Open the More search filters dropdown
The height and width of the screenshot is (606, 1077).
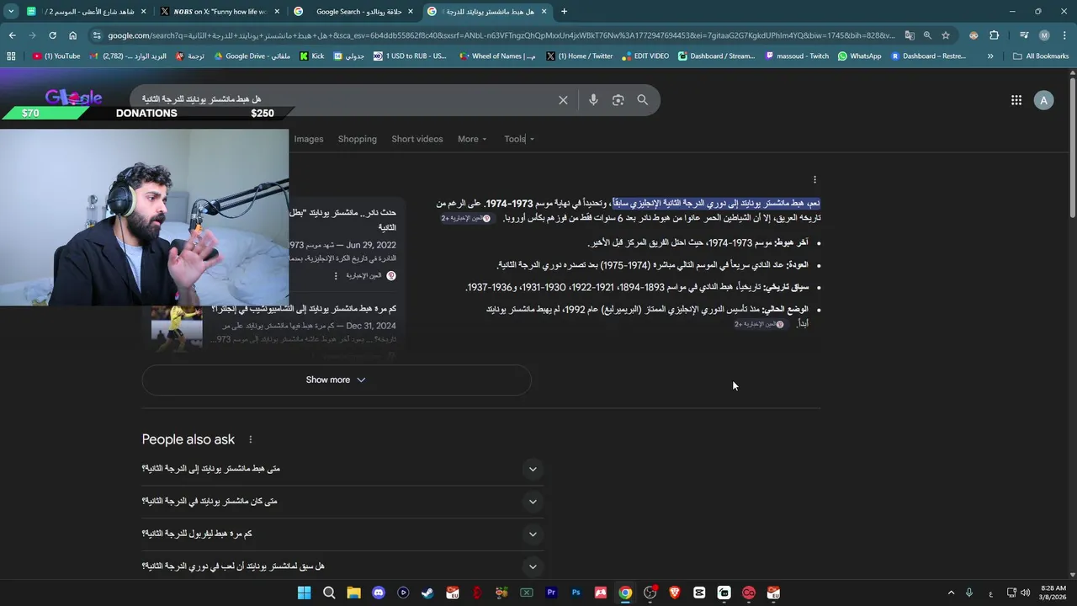coord(472,139)
